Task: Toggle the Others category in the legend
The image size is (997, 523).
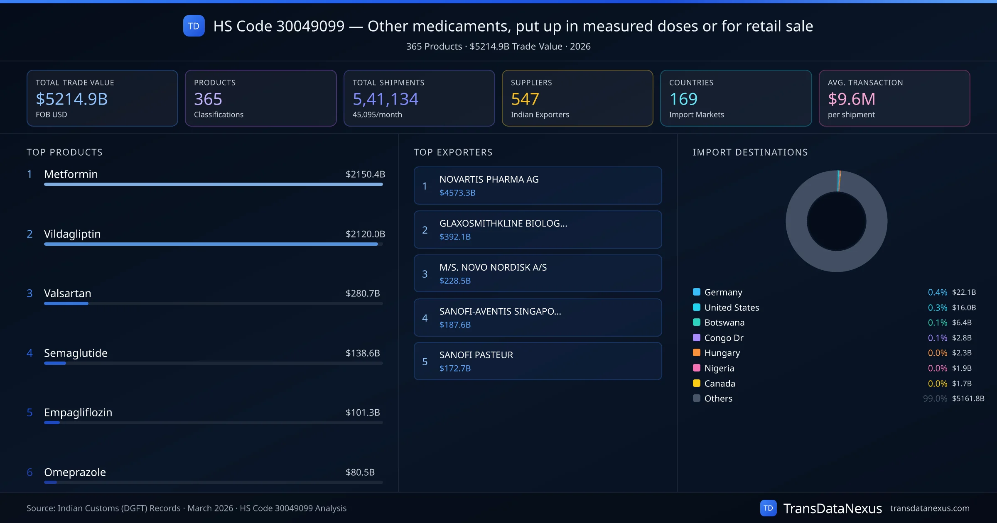Action: pyautogui.click(x=718, y=398)
